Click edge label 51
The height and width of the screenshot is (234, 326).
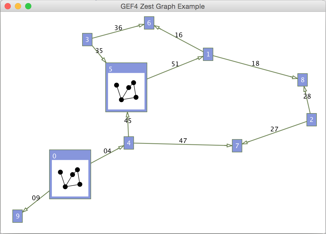pyautogui.click(x=175, y=64)
